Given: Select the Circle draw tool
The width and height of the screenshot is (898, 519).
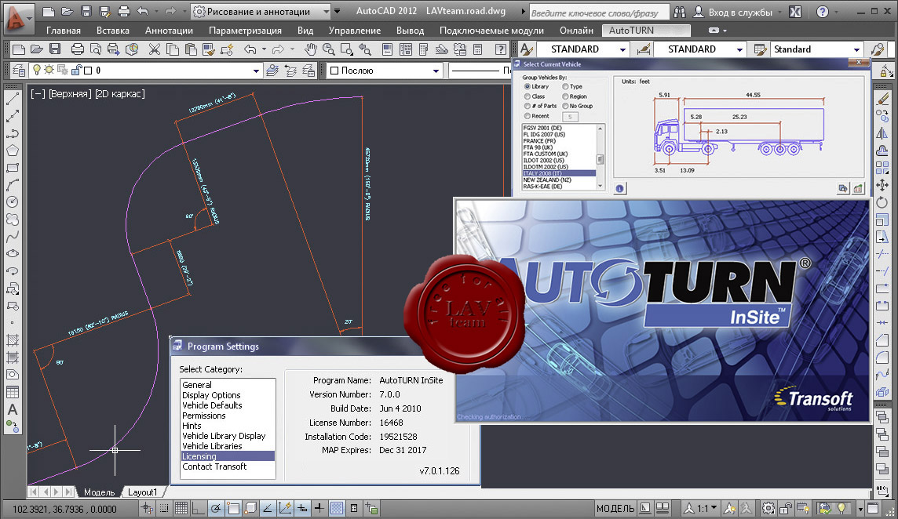Looking at the screenshot, I should coord(12,202).
